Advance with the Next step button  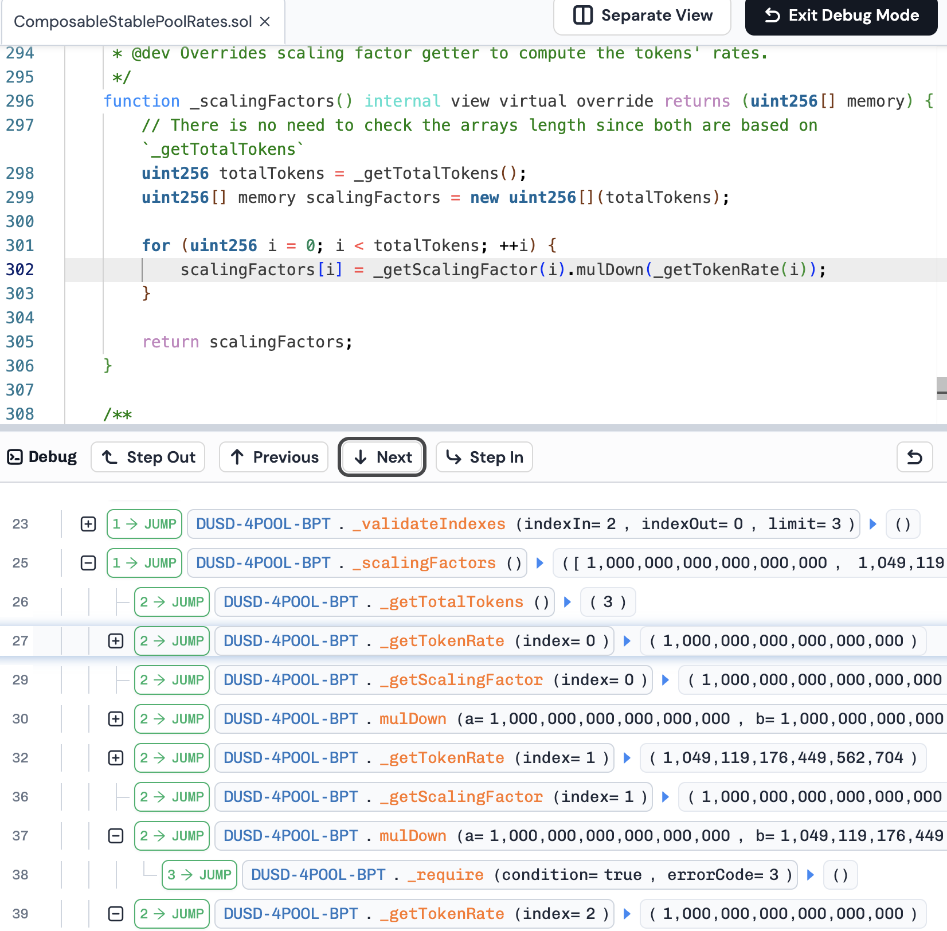click(382, 457)
